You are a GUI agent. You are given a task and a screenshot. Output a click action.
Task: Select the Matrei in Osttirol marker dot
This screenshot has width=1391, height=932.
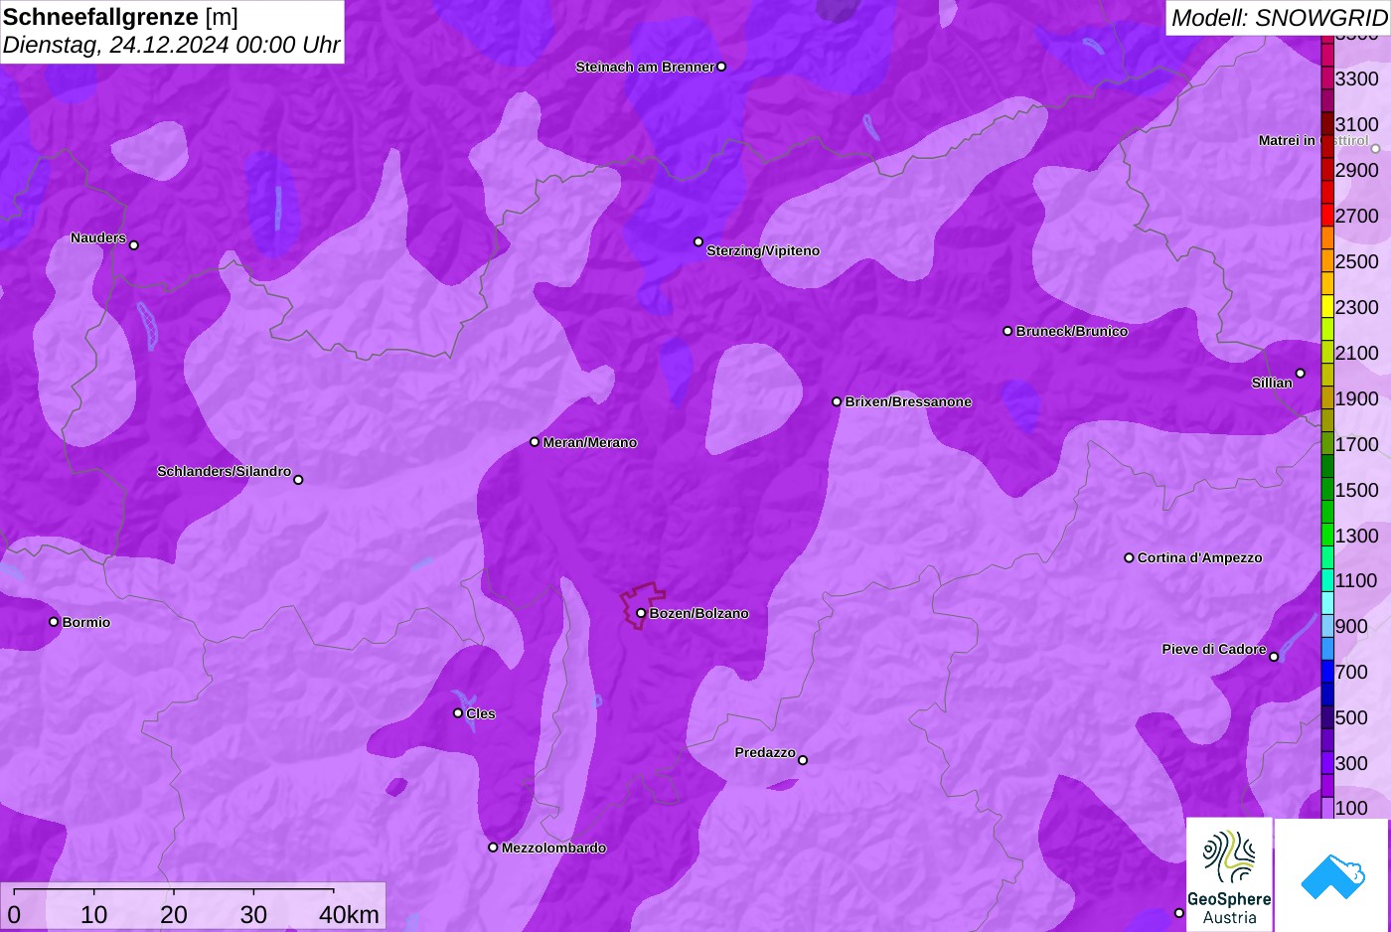[1376, 149]
